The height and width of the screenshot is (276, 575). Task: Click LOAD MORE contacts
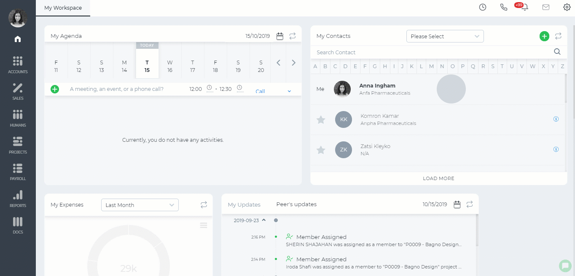click(x=438, y=178)
